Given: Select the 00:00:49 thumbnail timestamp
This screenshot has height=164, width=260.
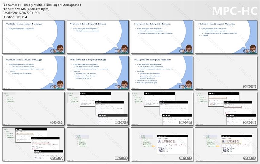Looking at the screenshot, I should (121, 123).
